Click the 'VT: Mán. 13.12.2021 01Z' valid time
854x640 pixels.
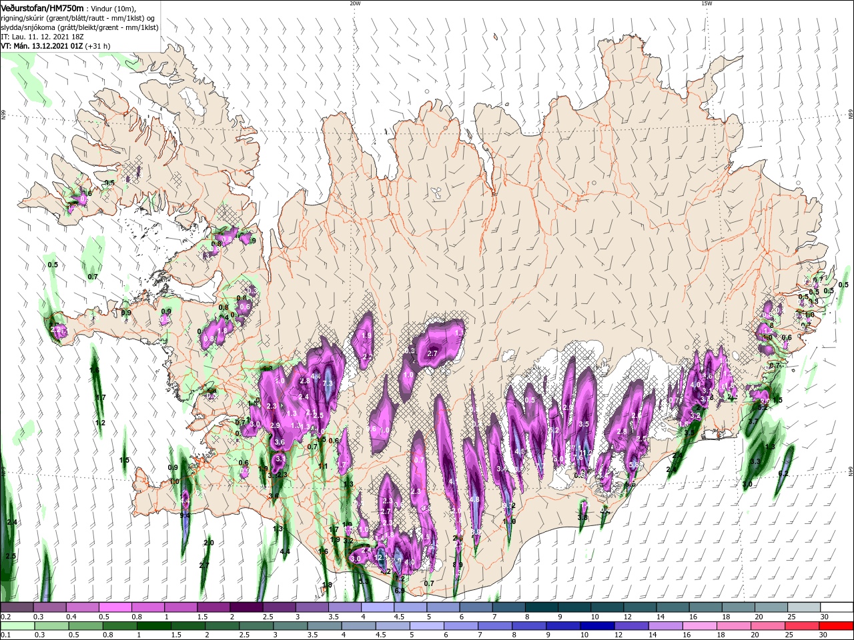point(41,46)
